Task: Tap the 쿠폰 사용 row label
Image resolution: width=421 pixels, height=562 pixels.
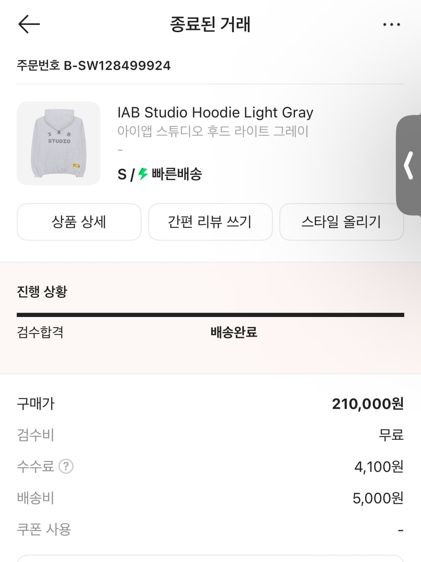Action: pyautogui.click(x=44, y=529)
